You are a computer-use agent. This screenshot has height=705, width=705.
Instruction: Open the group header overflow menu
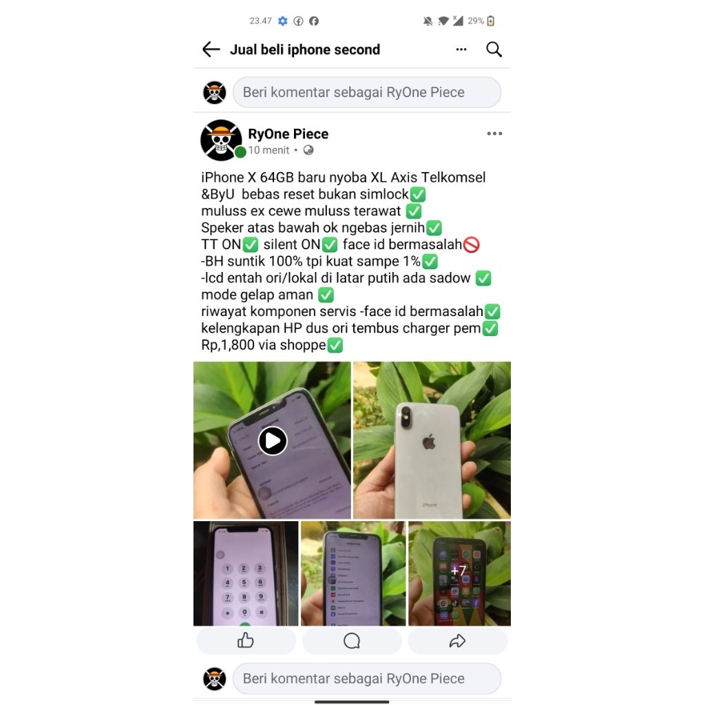tap(461, 49)
